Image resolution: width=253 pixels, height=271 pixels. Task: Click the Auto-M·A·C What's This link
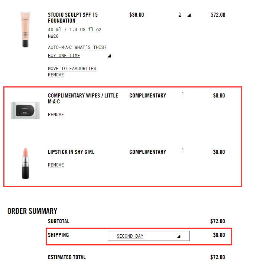point(77,47)
